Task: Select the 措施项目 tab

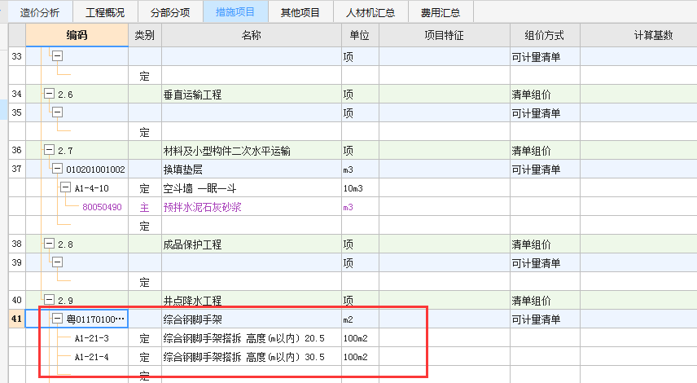Action: pos(235,12)
